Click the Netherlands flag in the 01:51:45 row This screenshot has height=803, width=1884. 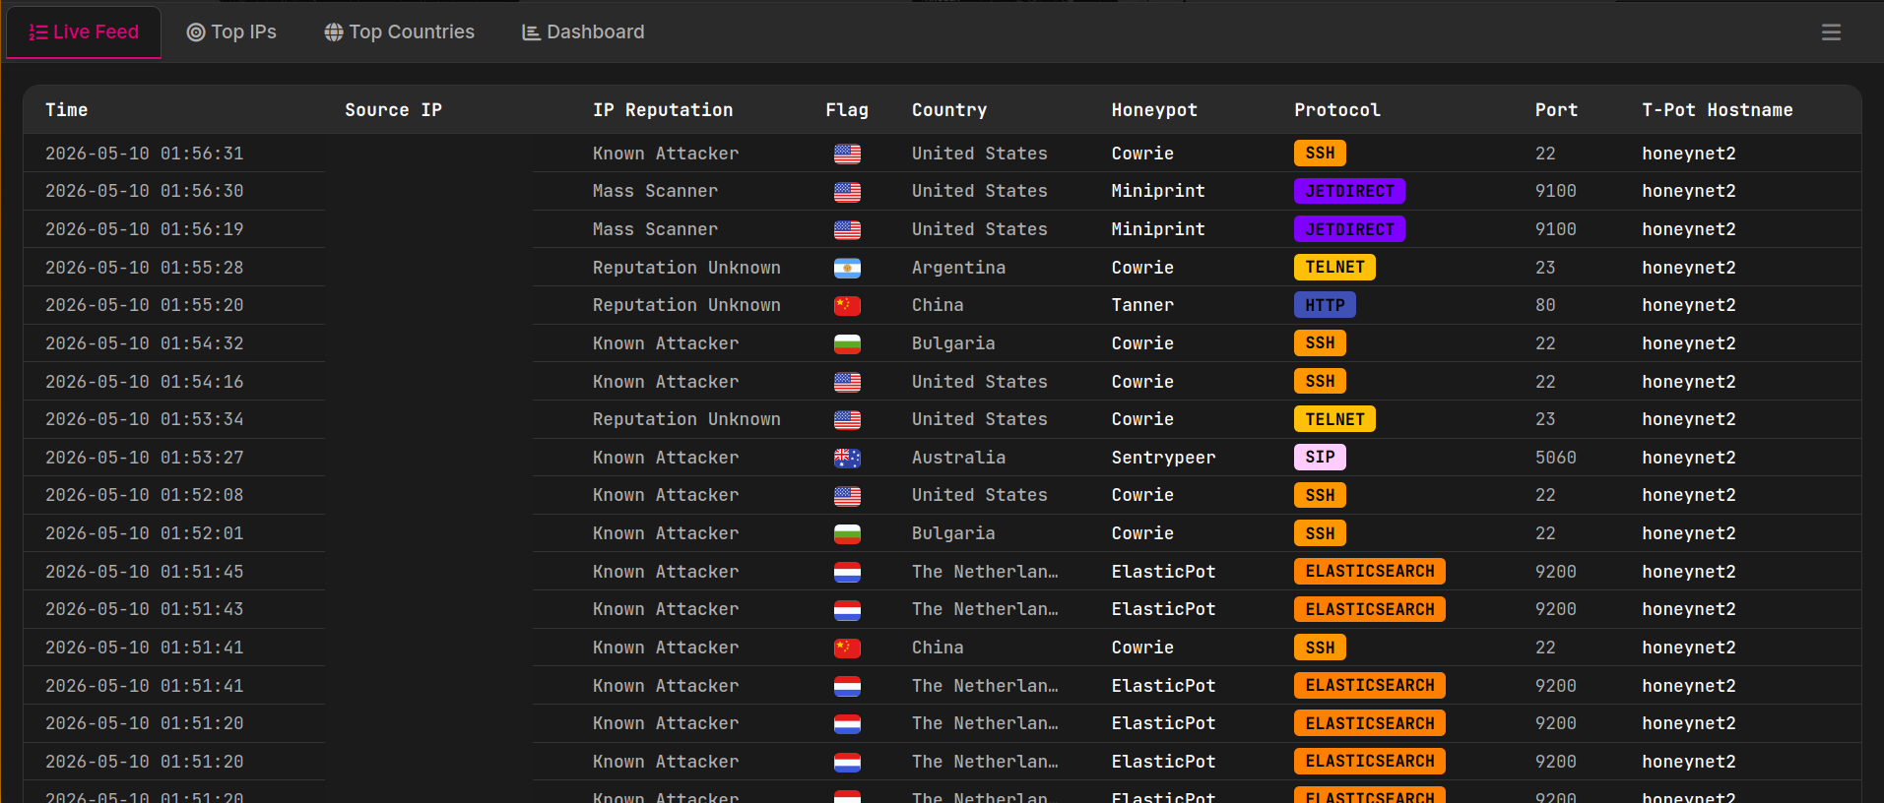coord(847,572)
